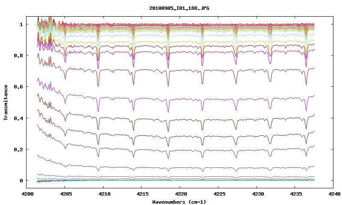Viewport: 342px width, 205px height.
Task: Click the 4235 x-axis tick label
Action: pyautogui.click(x=296, y=194)
